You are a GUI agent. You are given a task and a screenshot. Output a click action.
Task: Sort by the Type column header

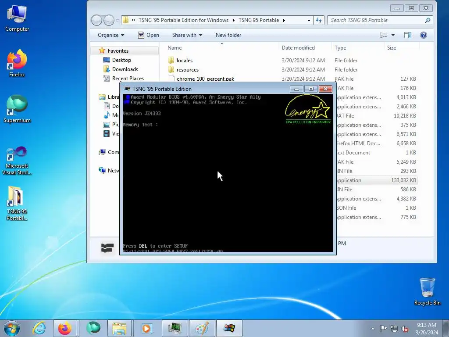[358, 48]
